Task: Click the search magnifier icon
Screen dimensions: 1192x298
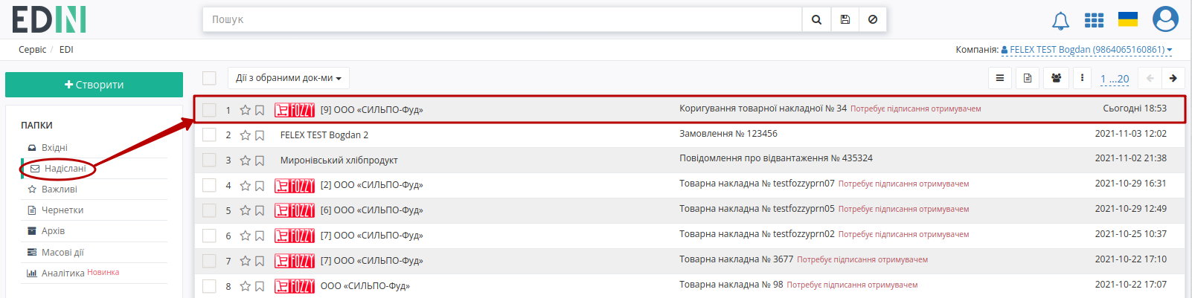Action: click(816, 19)
